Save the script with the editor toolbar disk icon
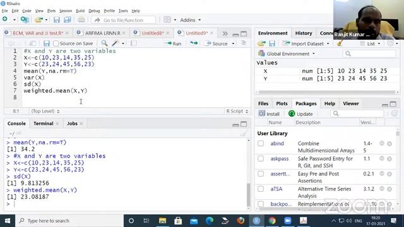The image size is (404, 227). tap(46, 44)
